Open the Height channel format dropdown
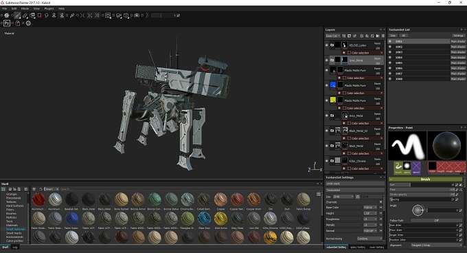Viewport: 467px width, 253px height. click(370, 213)
